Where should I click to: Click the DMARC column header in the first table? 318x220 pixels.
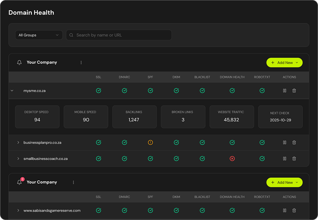pos(124,77)
